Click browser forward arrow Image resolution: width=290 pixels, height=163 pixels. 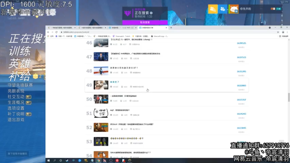52,32
